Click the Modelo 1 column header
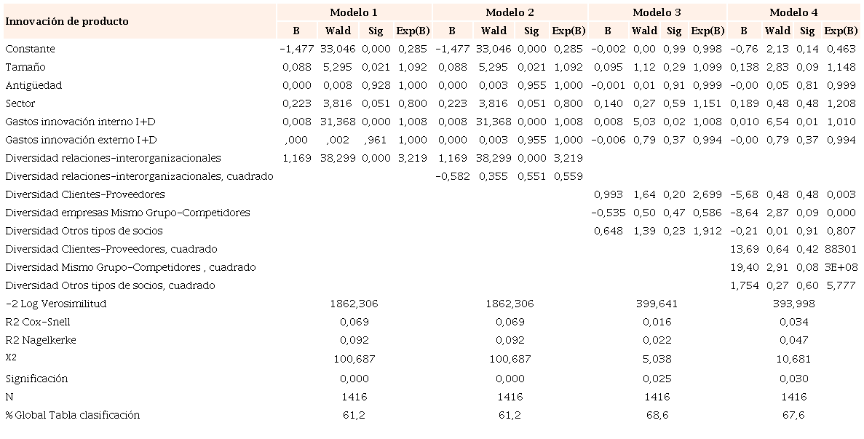 click(x=354, y=12)
